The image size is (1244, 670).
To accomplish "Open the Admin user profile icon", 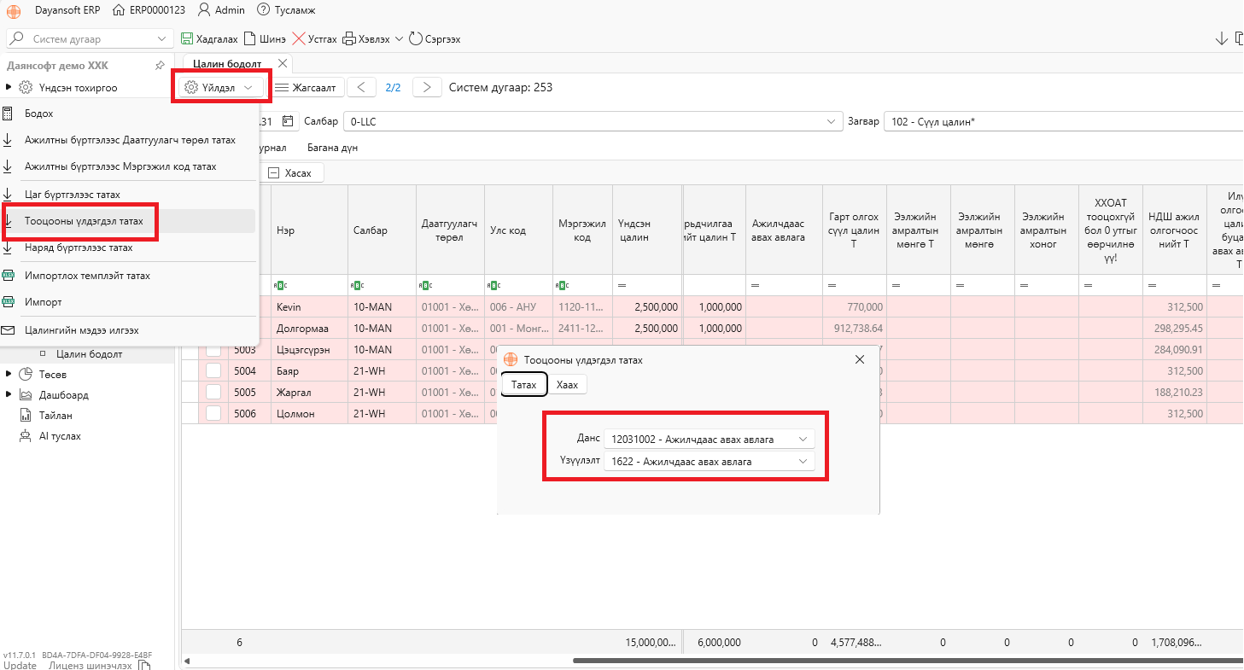I will (204, 10).
